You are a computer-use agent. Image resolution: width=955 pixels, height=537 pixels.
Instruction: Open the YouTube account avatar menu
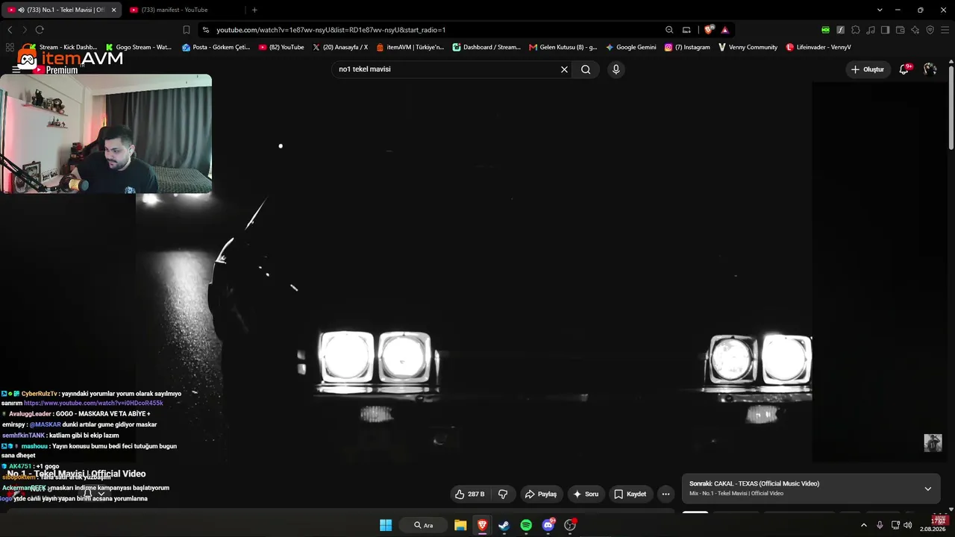point(930,69)
